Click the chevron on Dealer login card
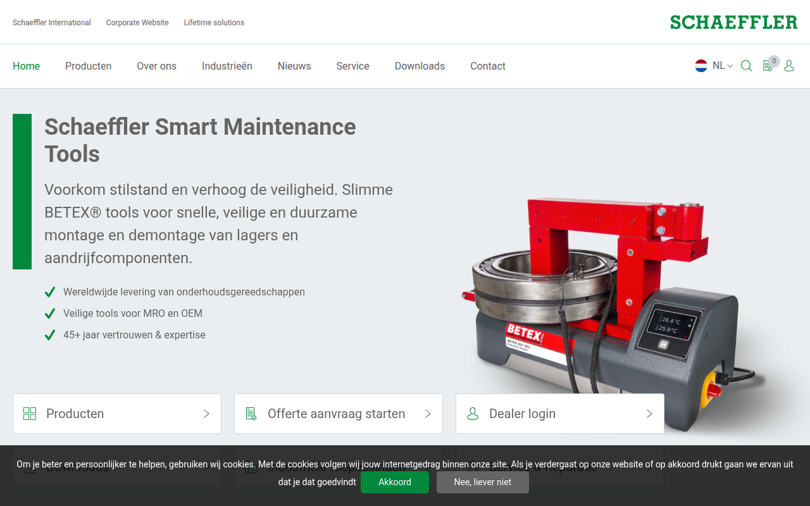 (x=649, y=414)
